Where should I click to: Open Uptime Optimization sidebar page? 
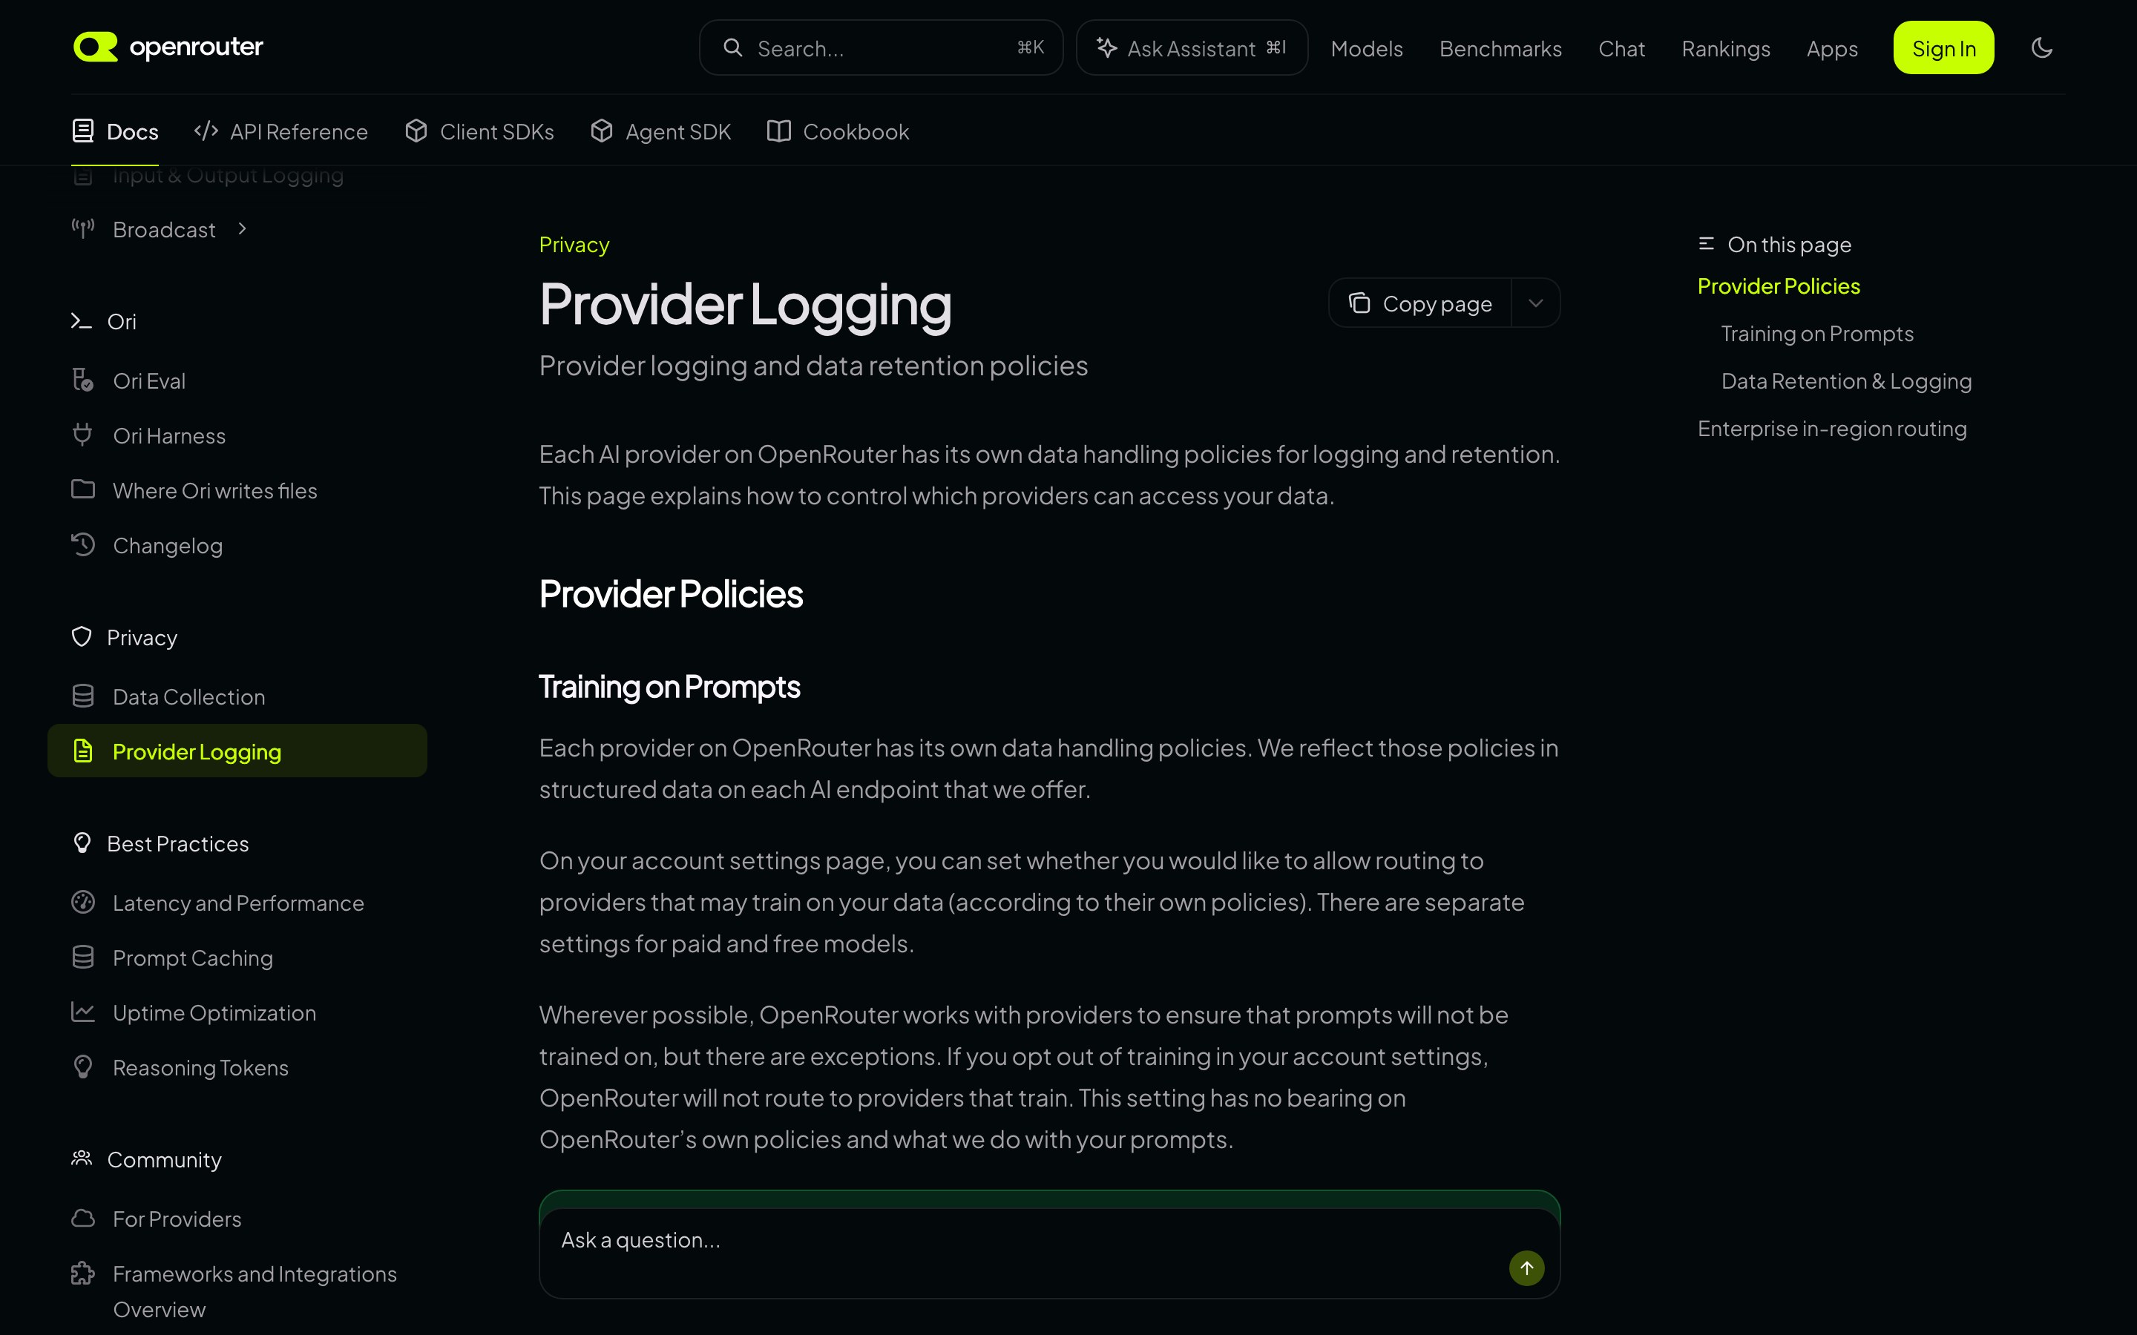[x=237, y=1012]
